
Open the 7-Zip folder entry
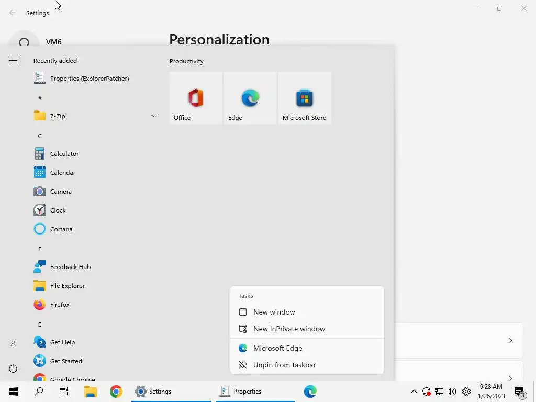point(95,116)
